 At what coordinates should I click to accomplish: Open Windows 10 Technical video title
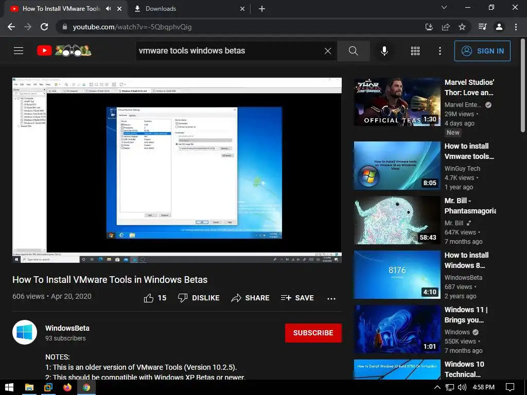(x=464, y=369)
